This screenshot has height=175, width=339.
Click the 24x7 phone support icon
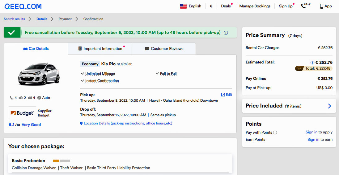306,6
